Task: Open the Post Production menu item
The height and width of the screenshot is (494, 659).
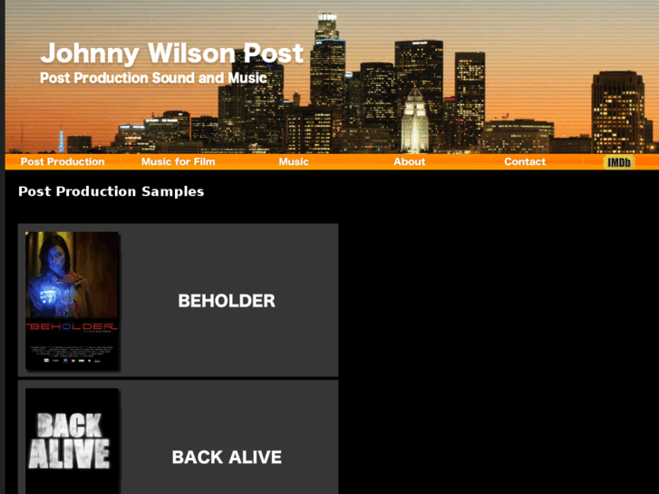Action: coord(63,162)
